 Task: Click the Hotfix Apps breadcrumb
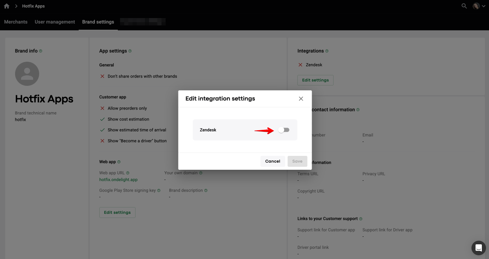[x=34, y=6]
